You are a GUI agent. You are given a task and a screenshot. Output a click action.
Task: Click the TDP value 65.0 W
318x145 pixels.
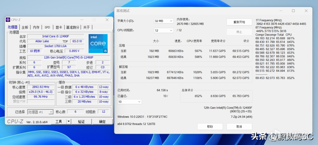(77, 41)
